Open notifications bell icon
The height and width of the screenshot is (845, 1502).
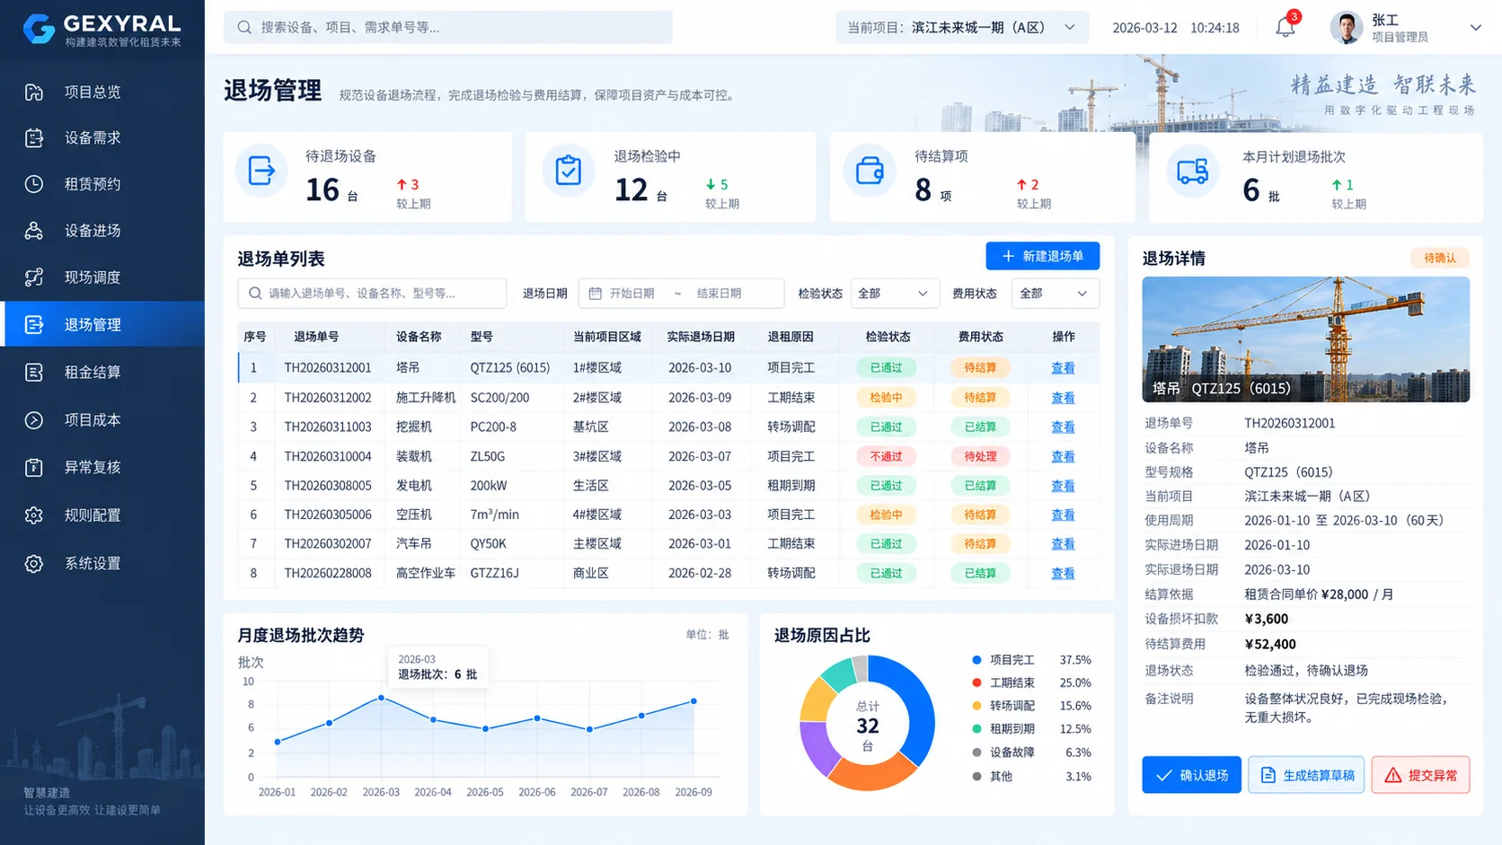click(1286, 27)
